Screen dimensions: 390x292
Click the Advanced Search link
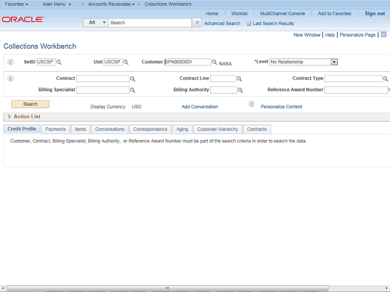coord(222,24)
